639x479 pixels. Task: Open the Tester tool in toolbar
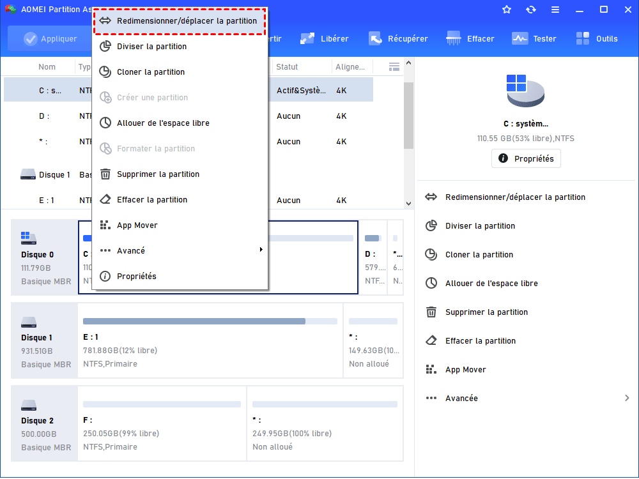click(534, 39)
